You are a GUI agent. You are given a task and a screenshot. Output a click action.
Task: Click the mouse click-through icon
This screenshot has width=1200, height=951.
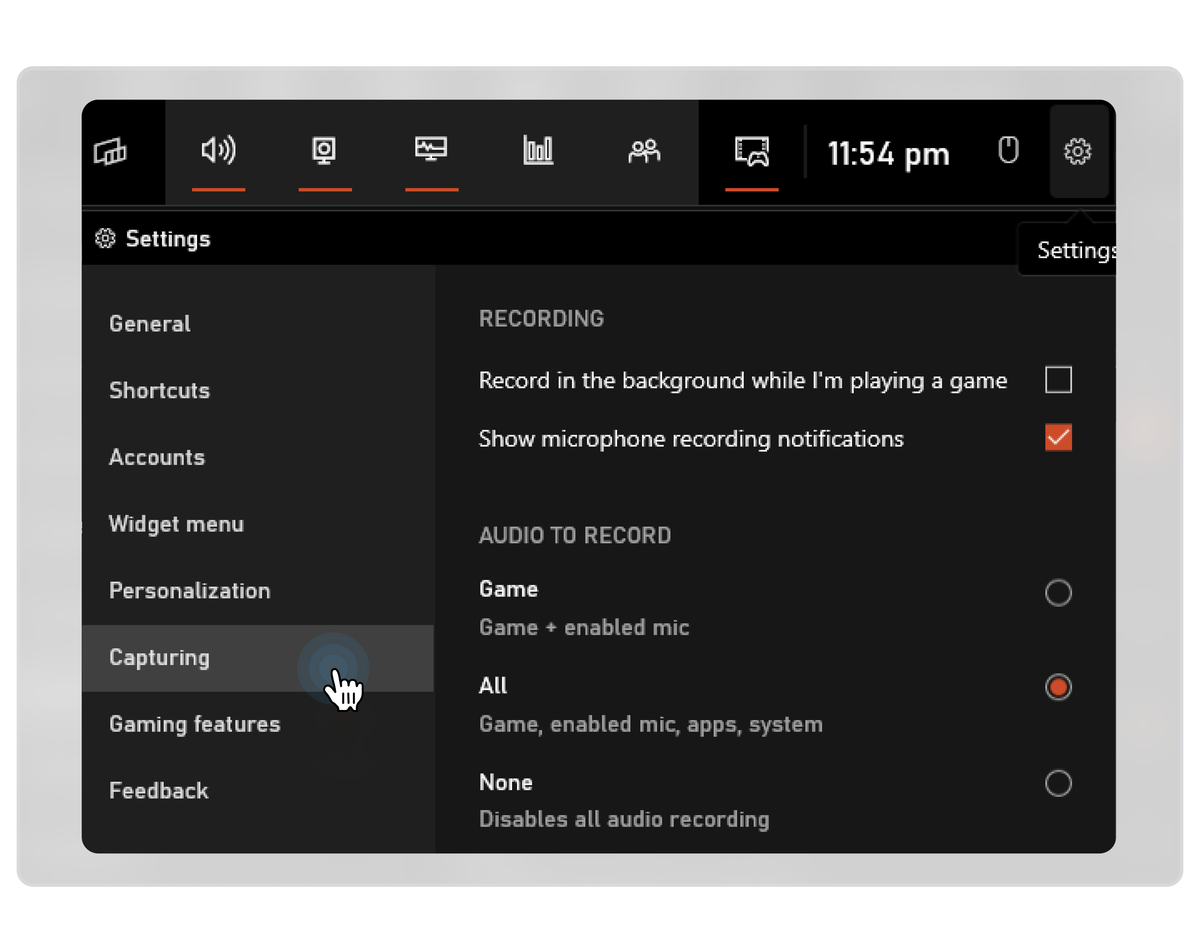(1008, 150)
